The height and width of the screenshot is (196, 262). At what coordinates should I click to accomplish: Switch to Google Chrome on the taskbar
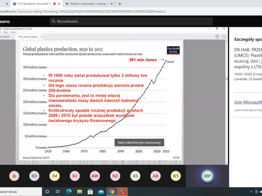pyautogui.click(x=112, y=192)
